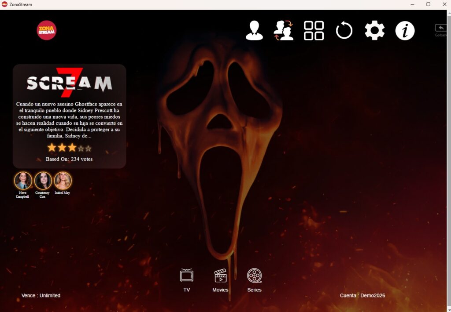Maximize the ZonaStream window
The width and height of the screenshot is (451, 312).
[x=428, y=4]
